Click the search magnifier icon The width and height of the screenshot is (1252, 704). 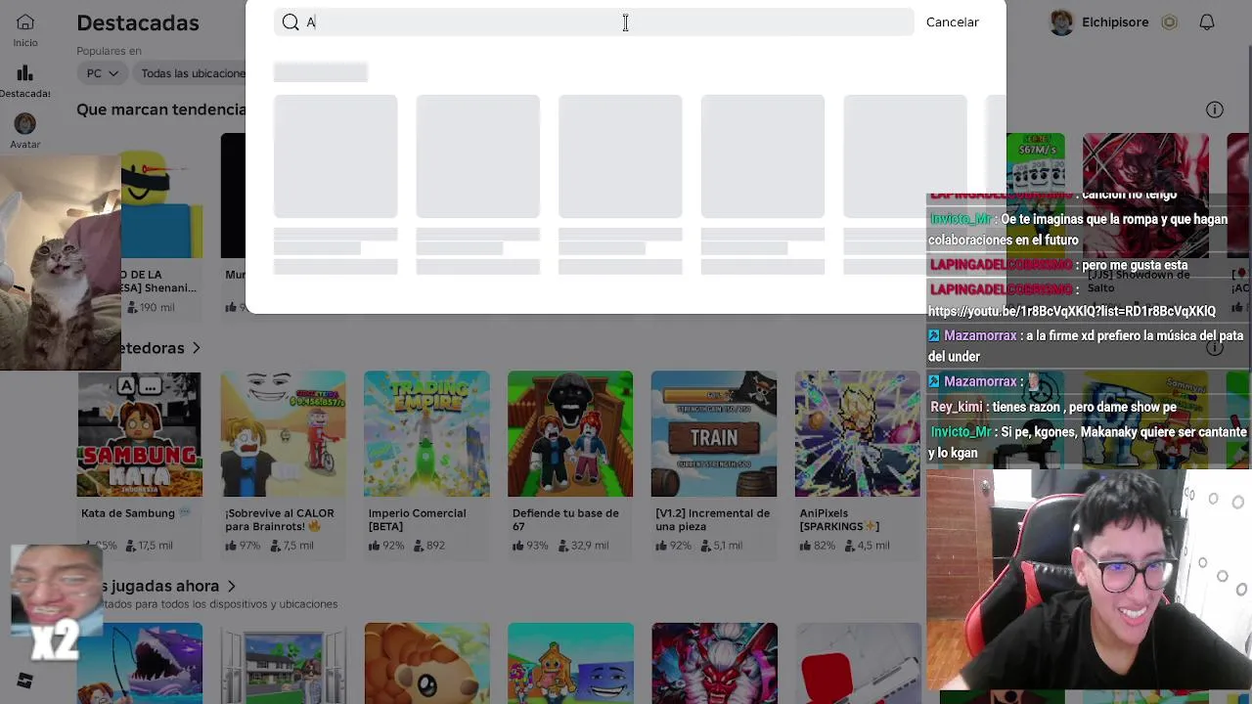[x=291, y=22]
